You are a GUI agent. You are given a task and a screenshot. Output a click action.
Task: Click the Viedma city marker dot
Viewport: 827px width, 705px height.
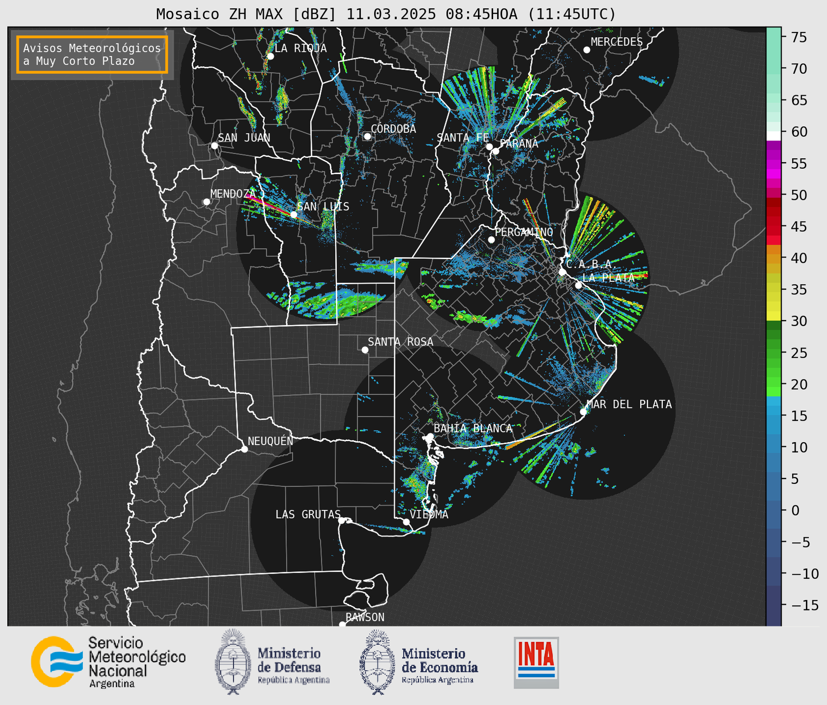pyautogui.click(x=406, y=522)
